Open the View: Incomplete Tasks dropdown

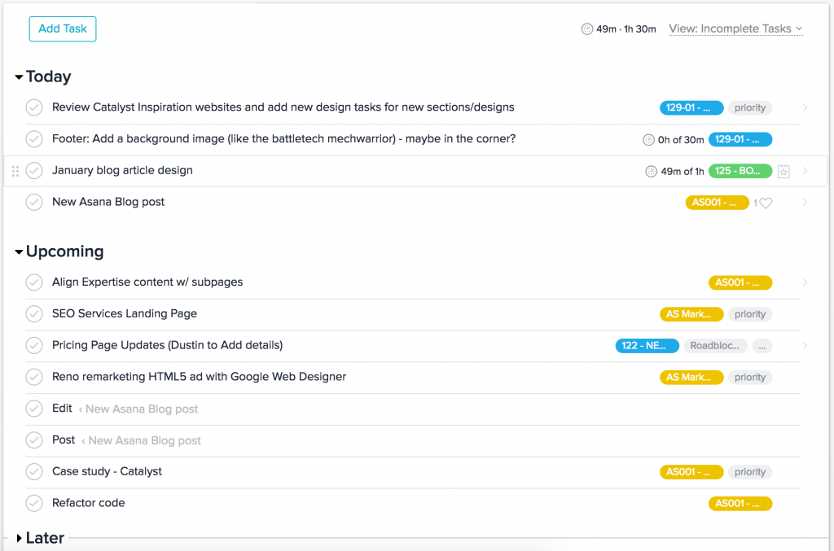click(x=735, y=28)
